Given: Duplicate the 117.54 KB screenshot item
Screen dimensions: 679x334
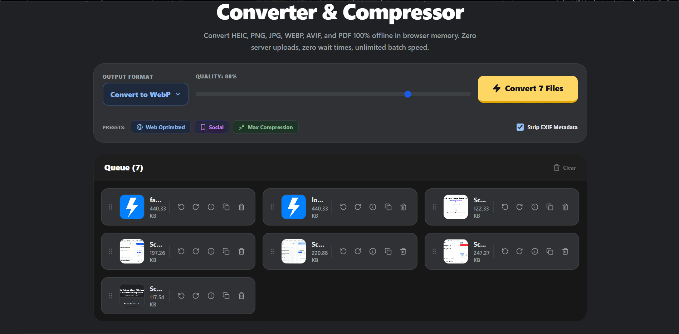Looking at the screenshot, I should (x=226, y=296).
